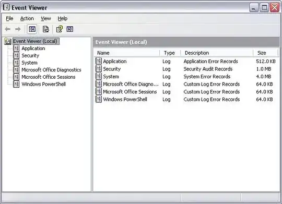Screen dimensions: 282x204
Task: Select the Security name in the list
Action: tap(112, 69)
